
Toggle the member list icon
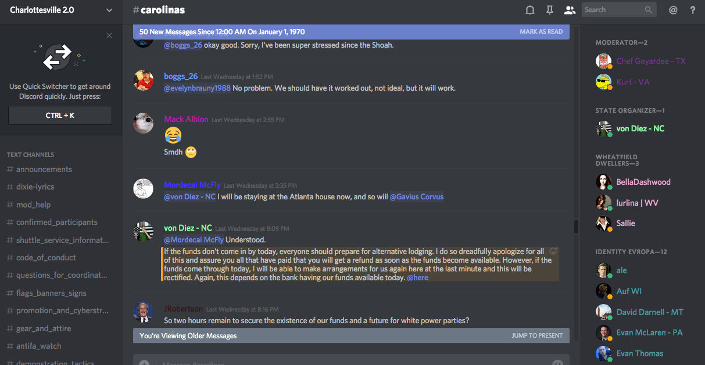coord(570,10)
